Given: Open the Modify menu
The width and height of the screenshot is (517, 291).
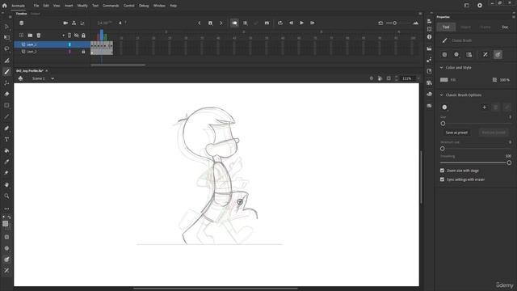Looking at the screenshot, I should 82,6.
